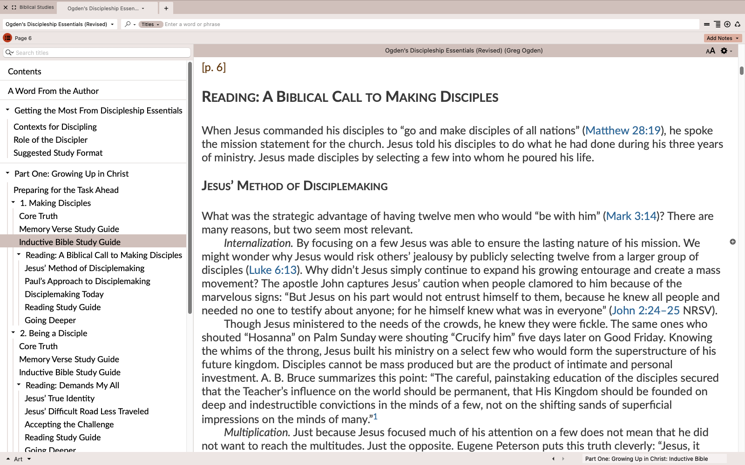This screenshot has height=465, width=745.
Task: Collapse the Part One: Growing Up in Christ section
Action: 7,173
